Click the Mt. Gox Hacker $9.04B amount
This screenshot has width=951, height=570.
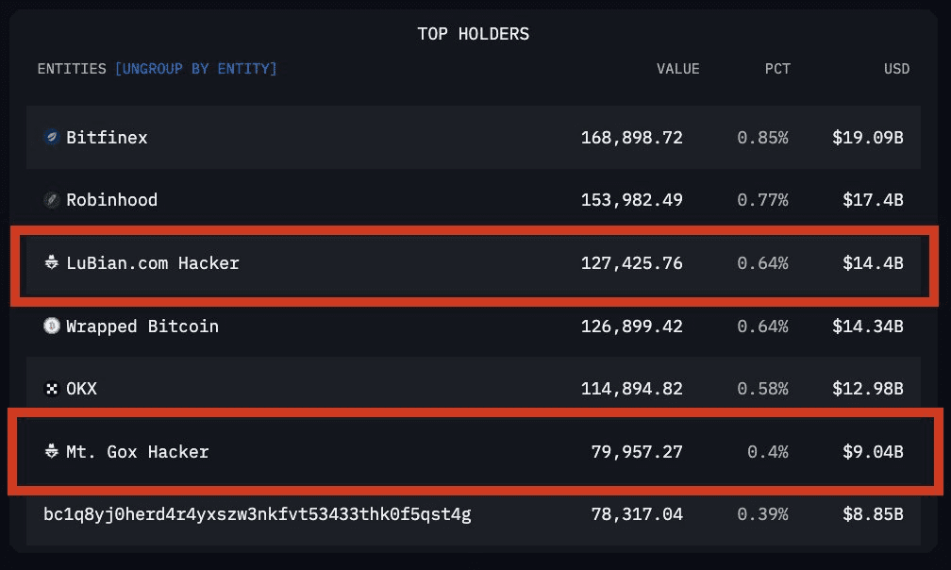coord(873,452)
